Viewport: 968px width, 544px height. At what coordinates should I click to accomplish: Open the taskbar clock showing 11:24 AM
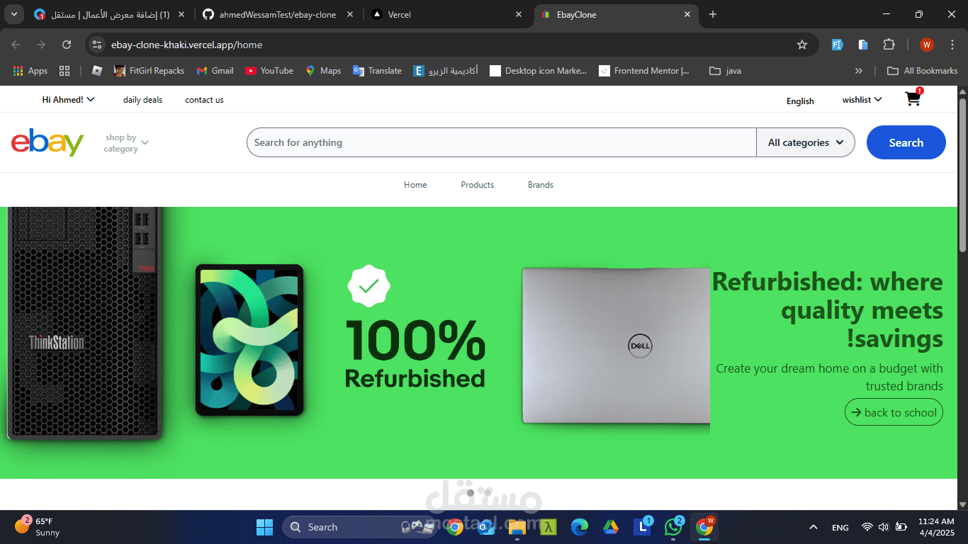[x=936, y=527]
